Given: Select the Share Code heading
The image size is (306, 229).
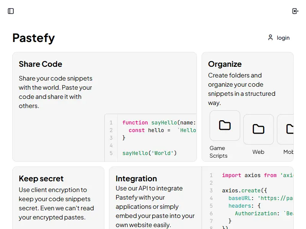Looking at the screenshot, I should point(41,64).
